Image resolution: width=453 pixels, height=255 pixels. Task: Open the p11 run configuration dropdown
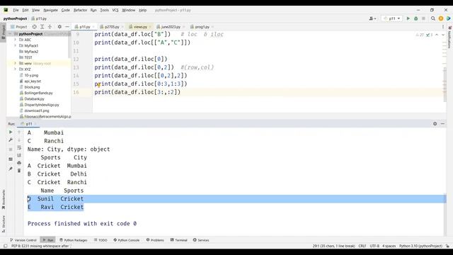392,18
